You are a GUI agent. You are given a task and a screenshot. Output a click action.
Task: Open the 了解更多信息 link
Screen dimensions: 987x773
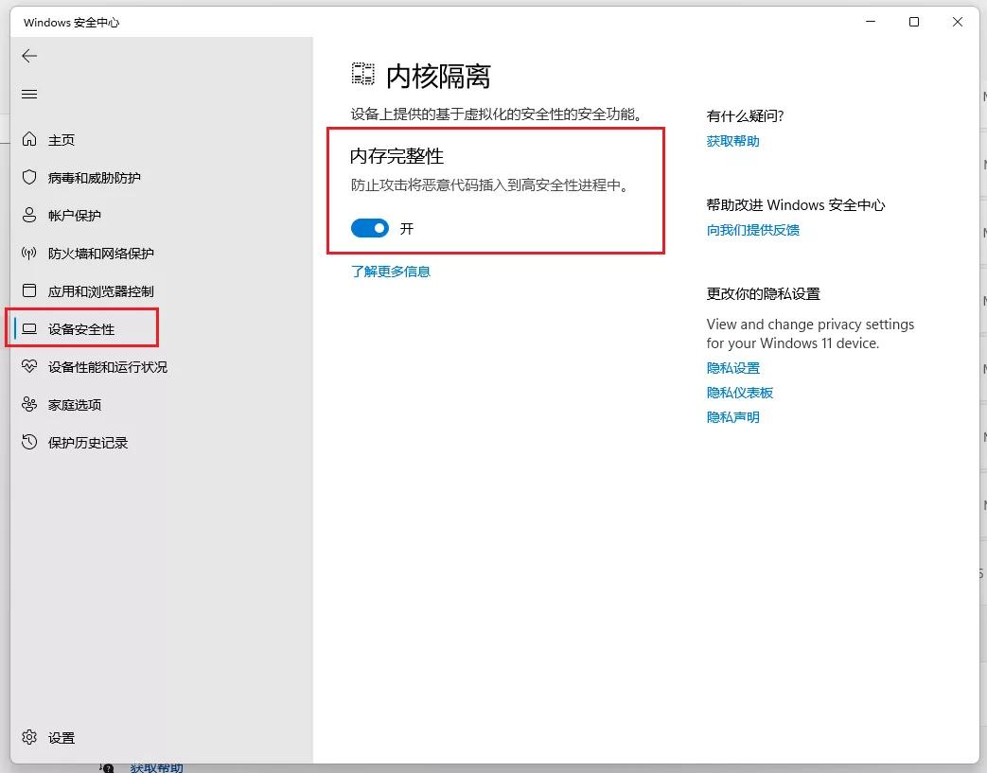[390, 271]
